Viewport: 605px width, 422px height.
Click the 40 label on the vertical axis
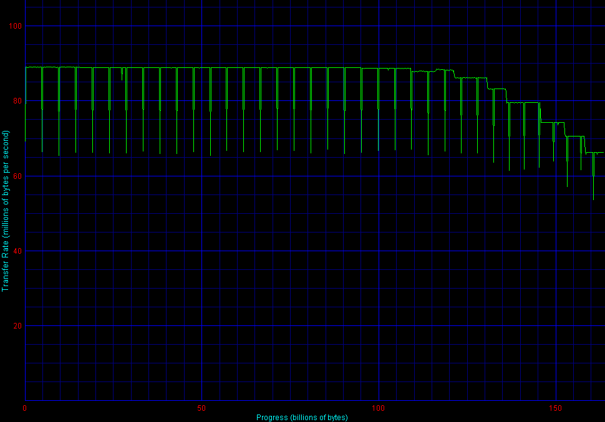[x=17, y=251]
